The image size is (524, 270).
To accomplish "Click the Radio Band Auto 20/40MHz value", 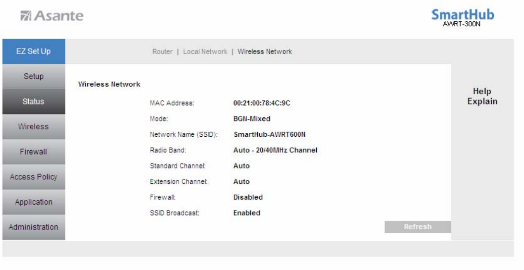I will 275,151.
